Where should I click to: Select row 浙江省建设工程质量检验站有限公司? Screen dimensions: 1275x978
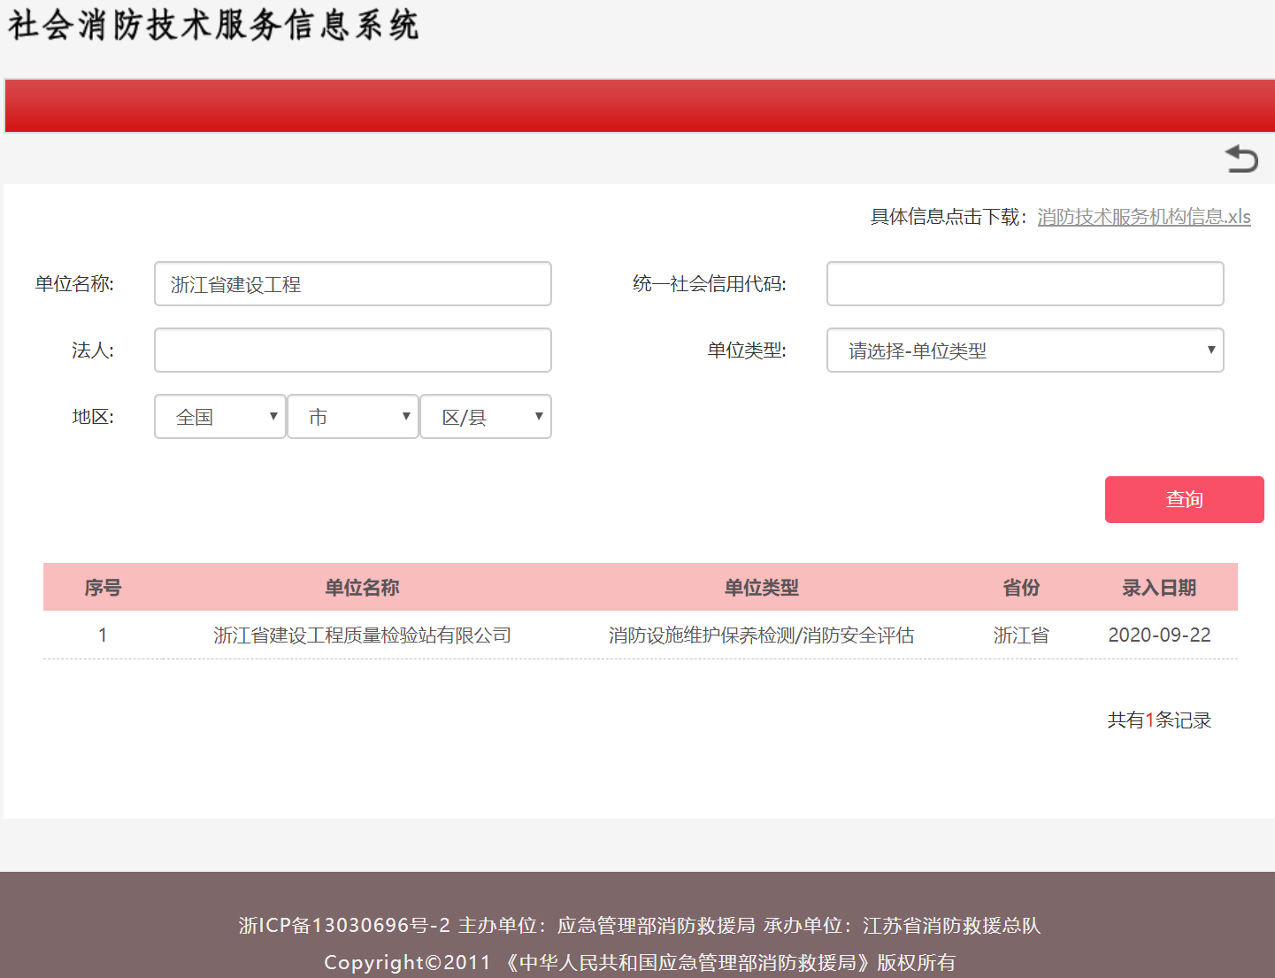click(641, 635)
